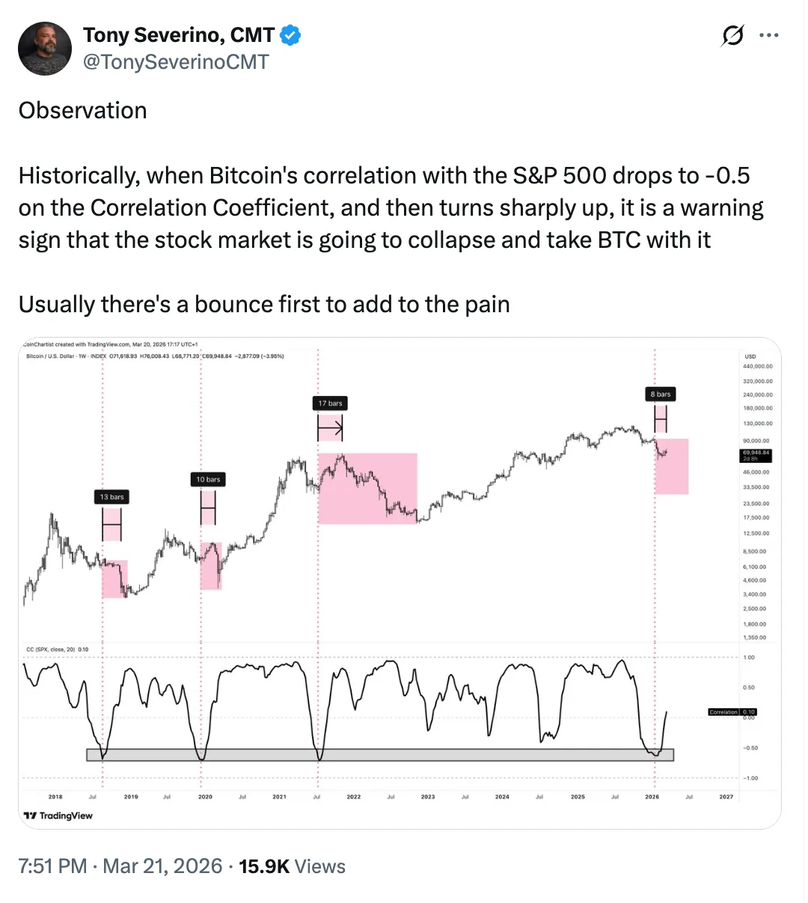This screenshot has width=808, height=903.
Task: Click the 10 bars label on the chart
Action: pyautogui.click(x=207, y=479)
